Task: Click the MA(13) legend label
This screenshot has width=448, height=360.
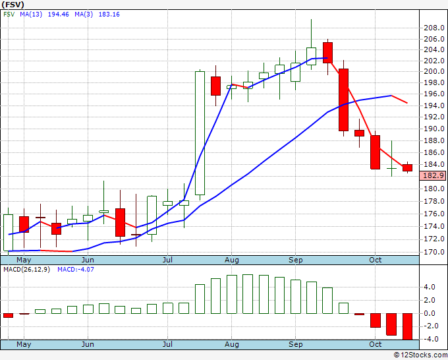Action: click(x=31, y=15)
